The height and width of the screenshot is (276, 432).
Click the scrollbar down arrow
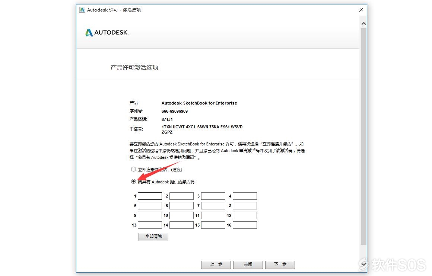(364, 264)
